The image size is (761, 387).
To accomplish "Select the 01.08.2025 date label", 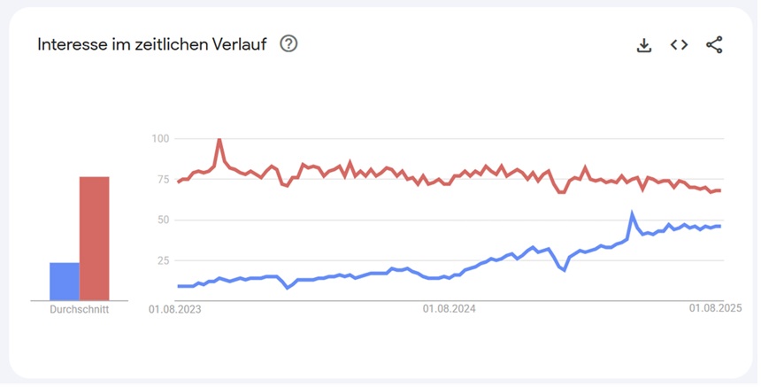I will coord(715,309).
